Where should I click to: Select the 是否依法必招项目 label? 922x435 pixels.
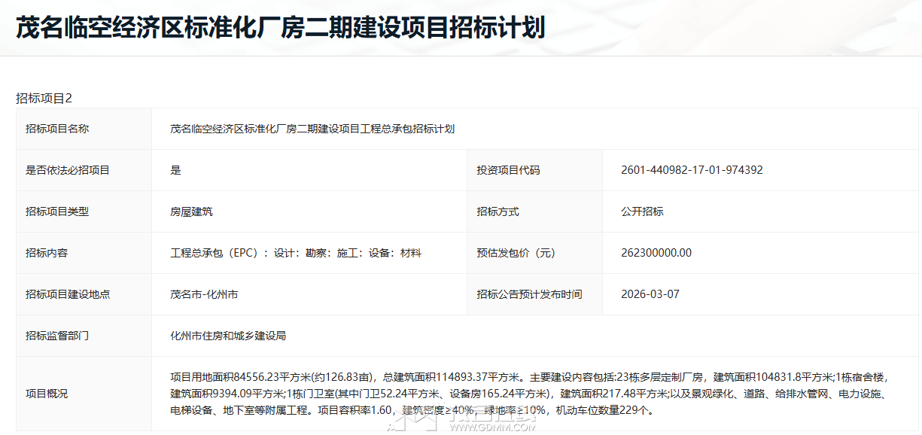tap(68, 170)
